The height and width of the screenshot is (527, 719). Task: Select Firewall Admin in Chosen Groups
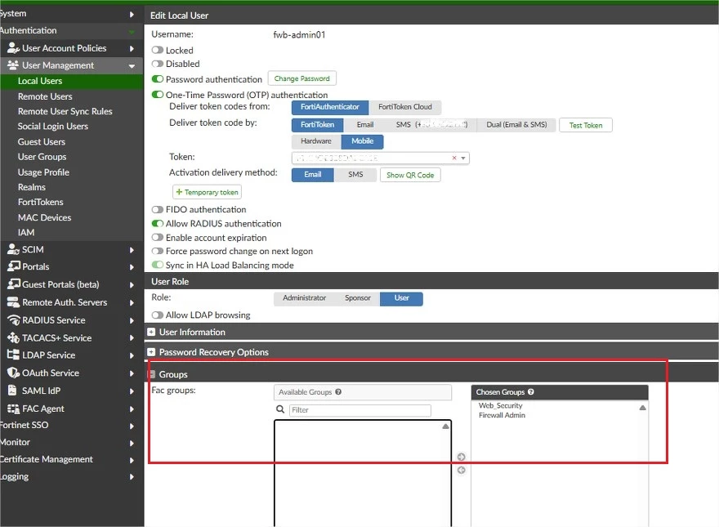502,415
